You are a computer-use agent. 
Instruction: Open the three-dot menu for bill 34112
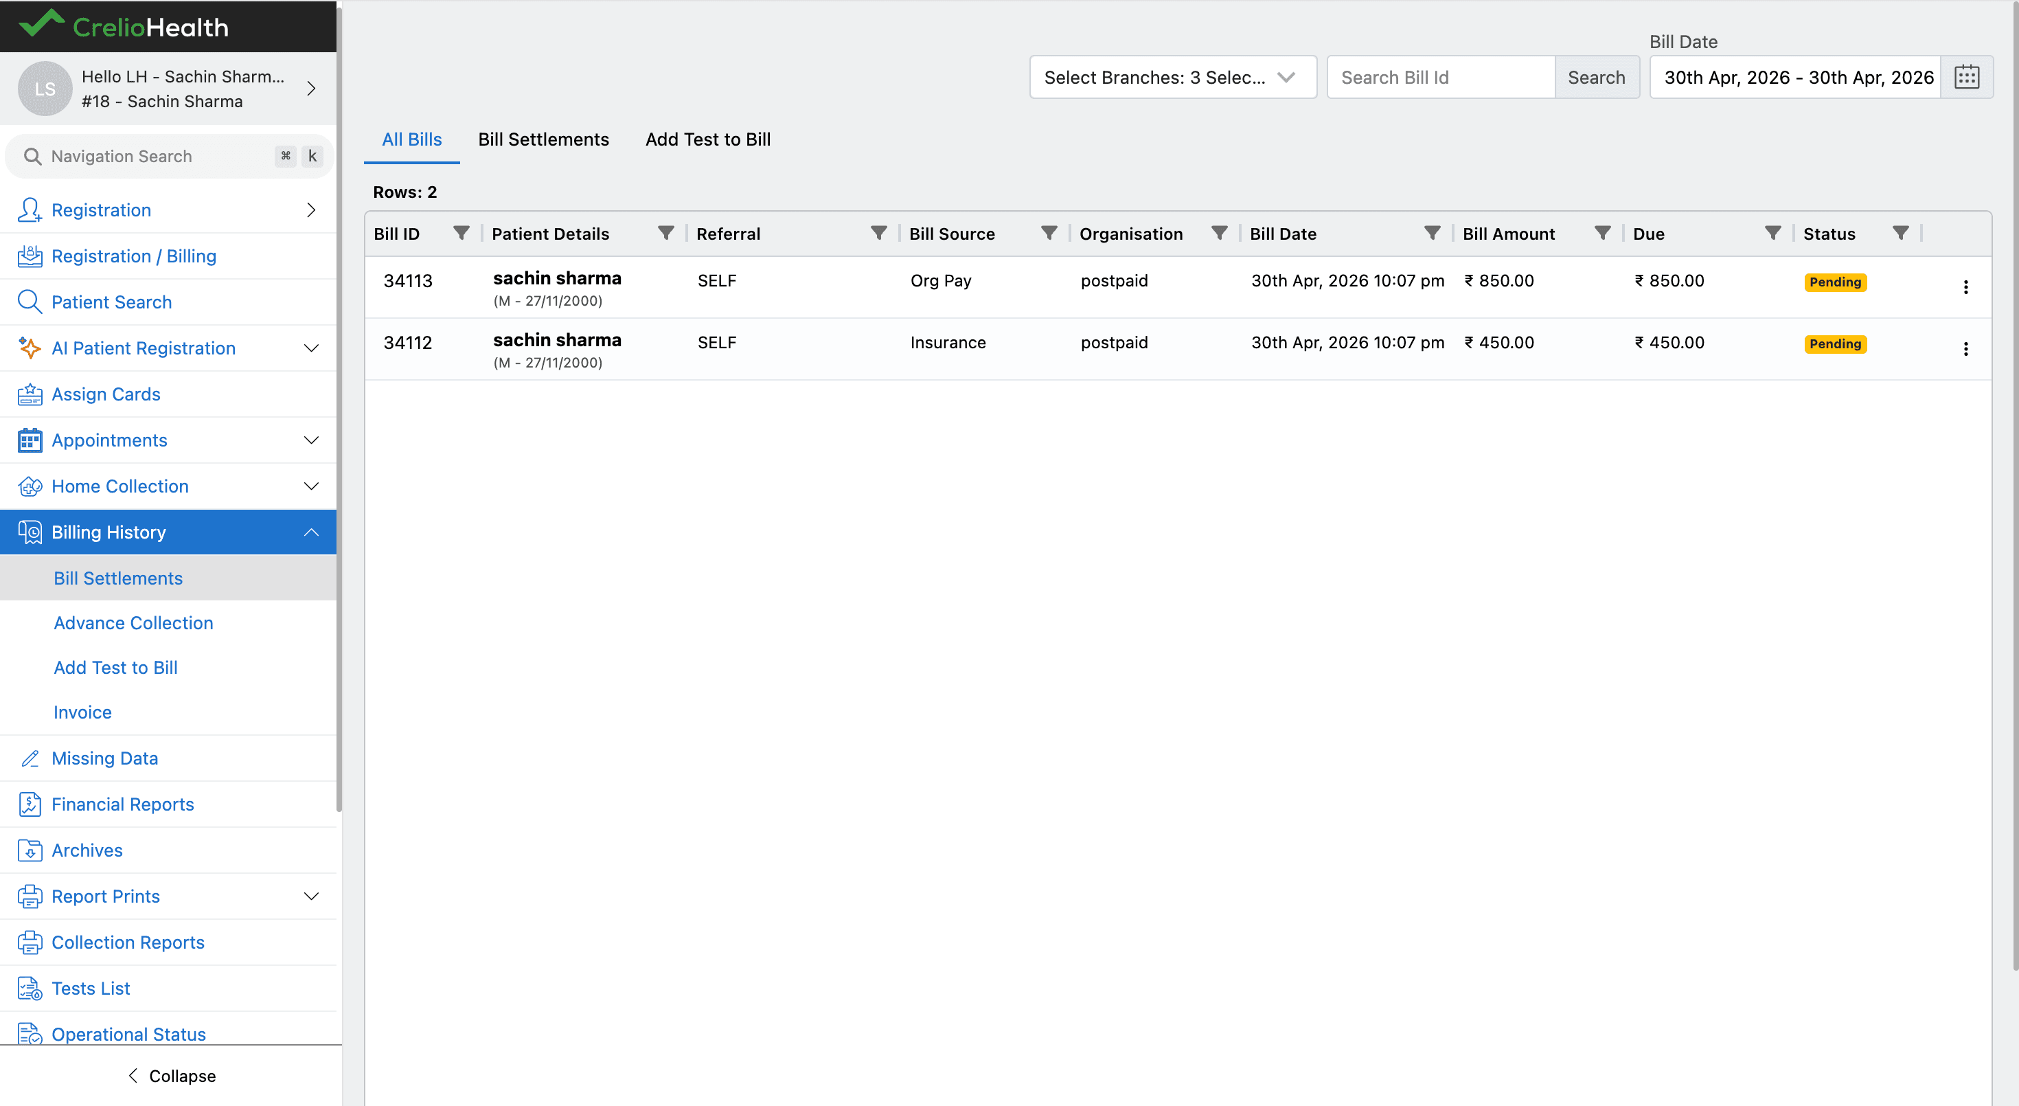[x=1965, y=349]
